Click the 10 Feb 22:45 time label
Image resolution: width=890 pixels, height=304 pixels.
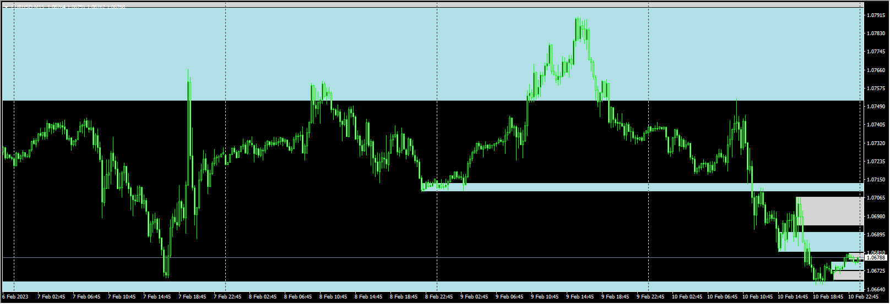(x=863, y=297)
